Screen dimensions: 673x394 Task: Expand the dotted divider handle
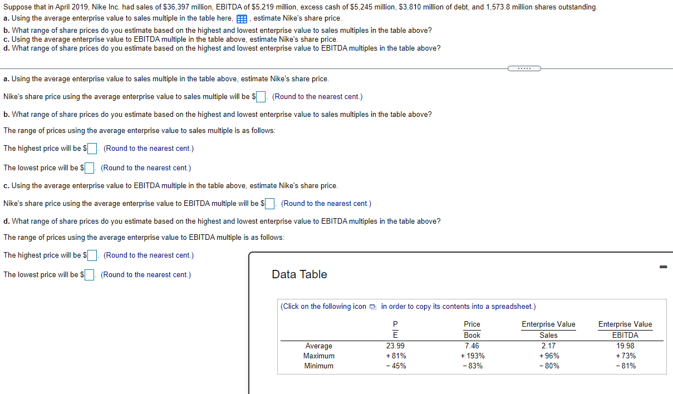click(x=524, y=68)
